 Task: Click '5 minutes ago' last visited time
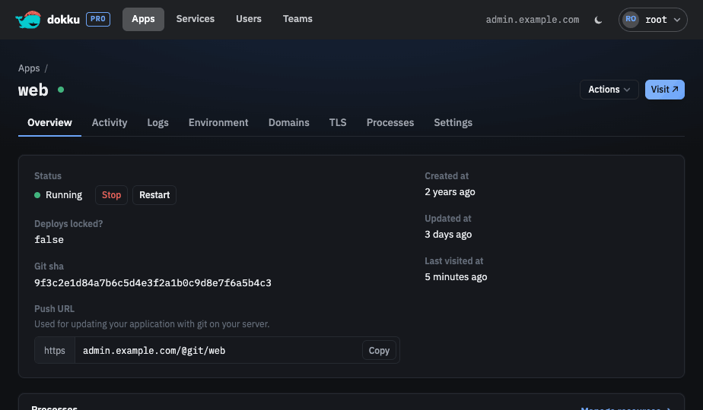pos(456,277)
